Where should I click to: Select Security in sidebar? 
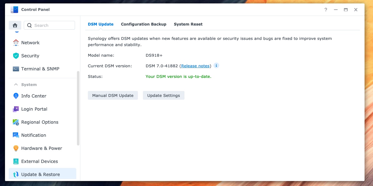click(x=42, y=56)
